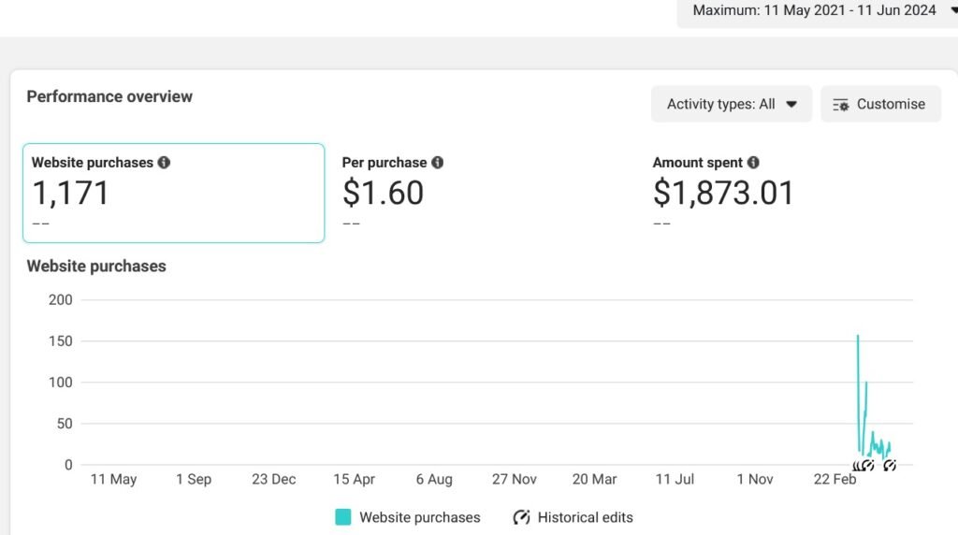Image resolution: width=958 pixels, height=535 pixels.
Task: Select the Amount spent metric card
Action: click(794, 193)
